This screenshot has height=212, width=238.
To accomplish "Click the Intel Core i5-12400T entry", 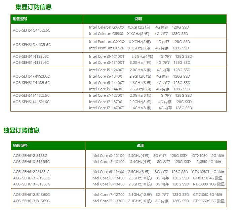I will [x=107, y=70].
